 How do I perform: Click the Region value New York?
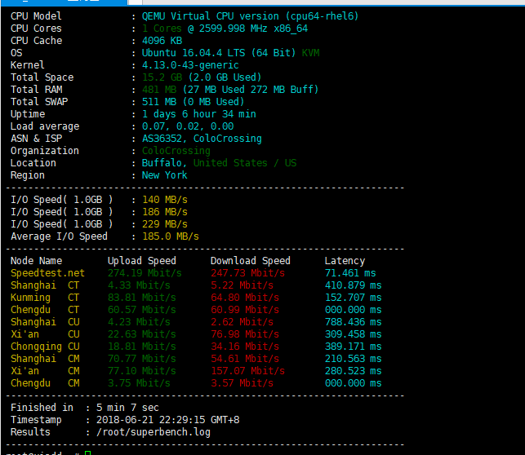coord(164,175)
